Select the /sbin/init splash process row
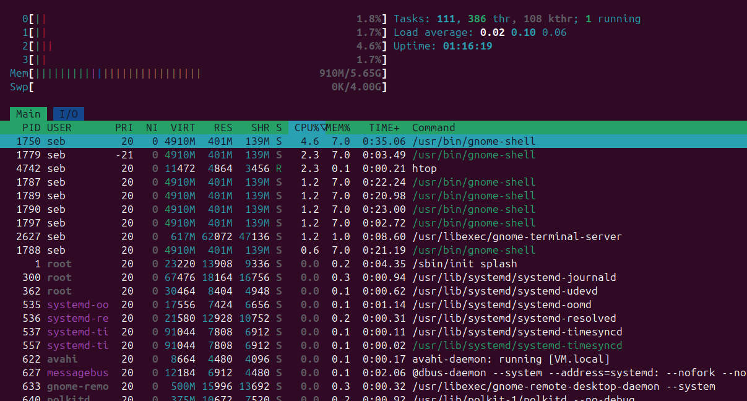 (x=373, y=264)
